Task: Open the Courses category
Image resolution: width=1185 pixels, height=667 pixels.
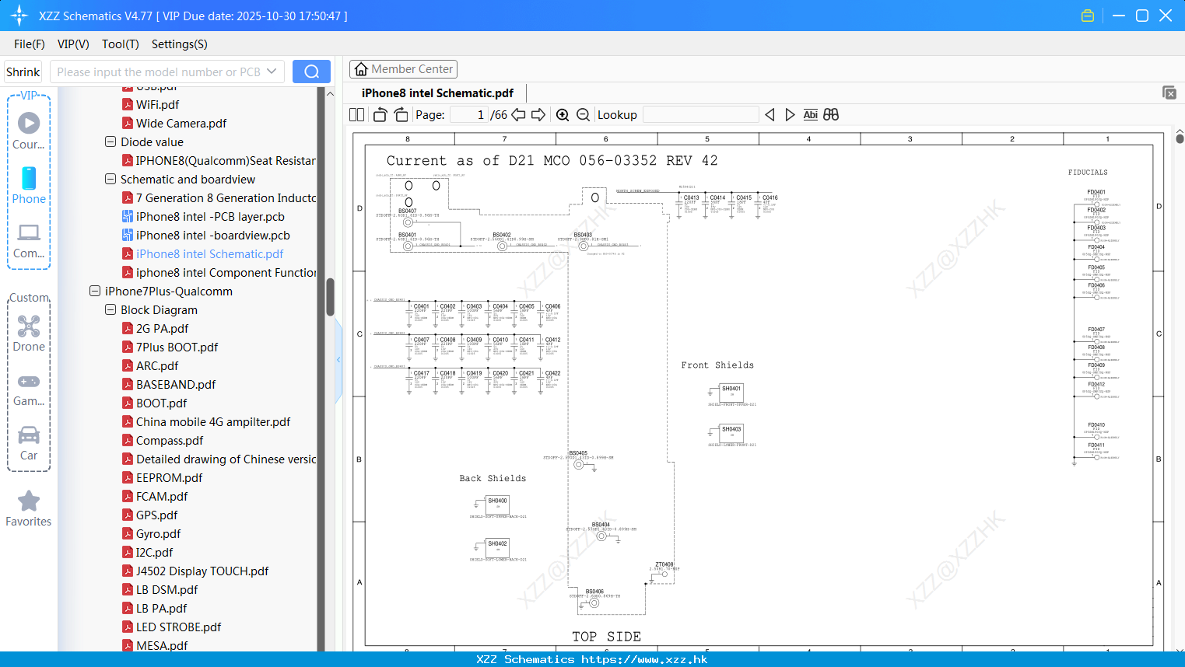Action: click(x=29, y=131)
